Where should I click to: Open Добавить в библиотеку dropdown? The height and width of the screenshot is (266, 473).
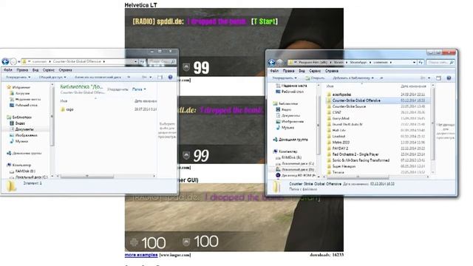353,78
